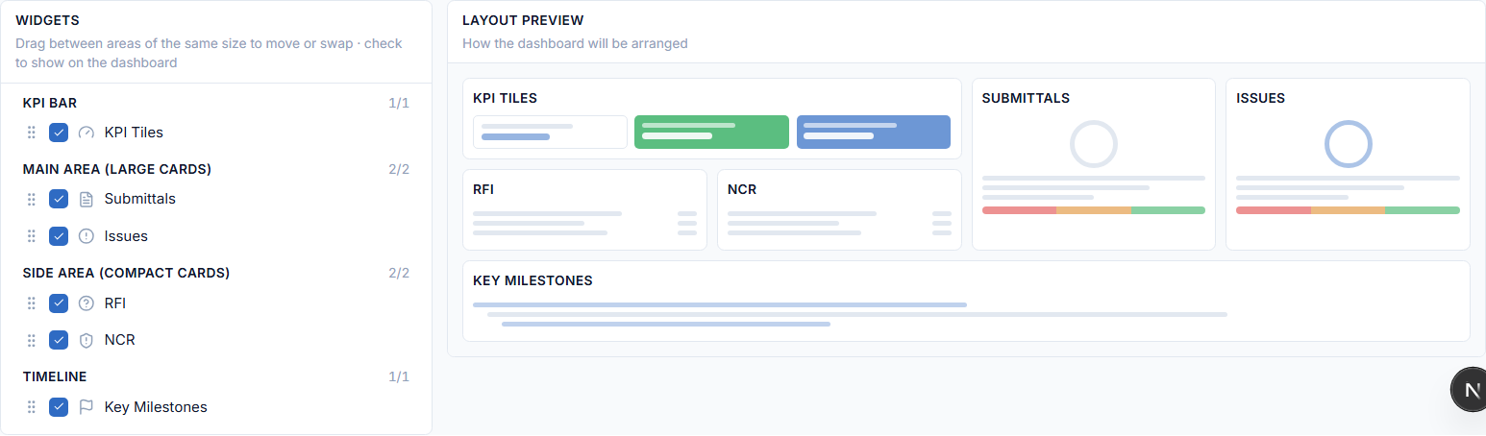Screen dimensions: 1486x436
Task: Click the 2/2 count next to MAIN AREA
Action: pos(399,169)
